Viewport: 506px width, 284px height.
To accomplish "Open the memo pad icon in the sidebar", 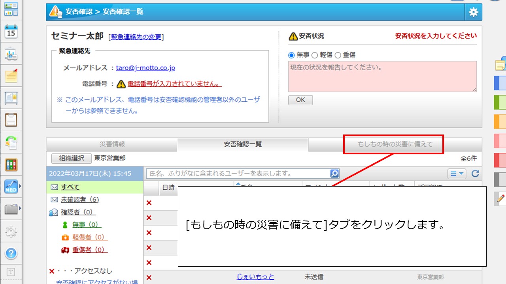I will point(11,76).
